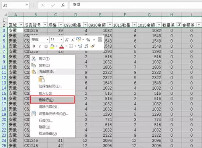Open the 0930金额 filter dropdown
This screenshot has width=202, height=148.
pos(110,24)
